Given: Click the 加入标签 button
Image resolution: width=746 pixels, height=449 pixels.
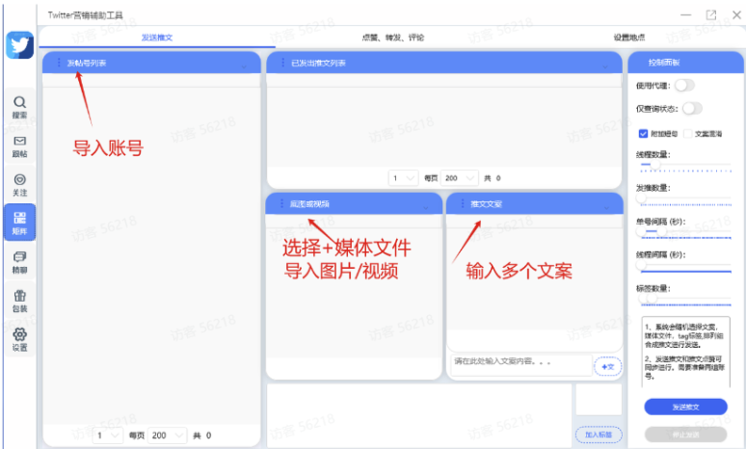Looking at the screenshot, I should point(599,435).
